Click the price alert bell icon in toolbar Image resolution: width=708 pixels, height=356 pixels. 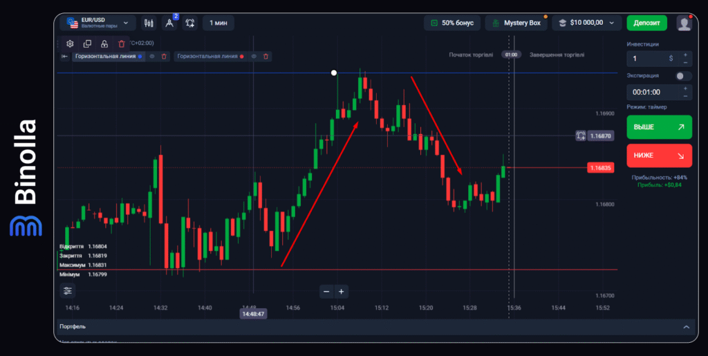tap(190, 23)
